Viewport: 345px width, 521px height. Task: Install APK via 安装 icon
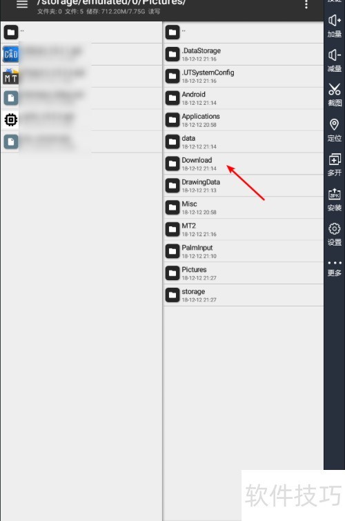pos(335,199)
